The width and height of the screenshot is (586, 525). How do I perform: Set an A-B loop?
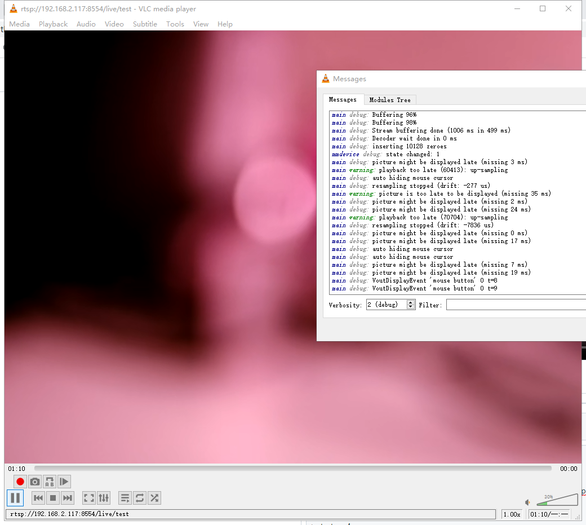click(49, 482)
